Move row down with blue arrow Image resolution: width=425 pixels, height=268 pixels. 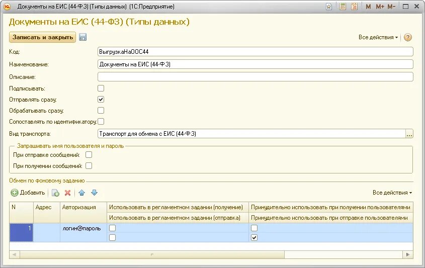click(x=95, y=193)
